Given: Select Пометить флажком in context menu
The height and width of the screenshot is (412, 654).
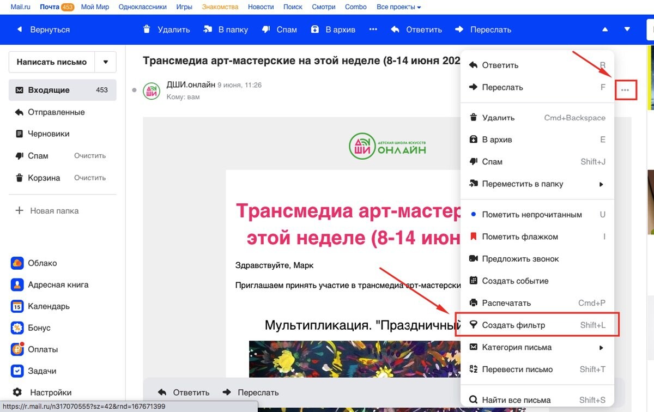Looking at the screenshot, I should (x=519, y=237).
